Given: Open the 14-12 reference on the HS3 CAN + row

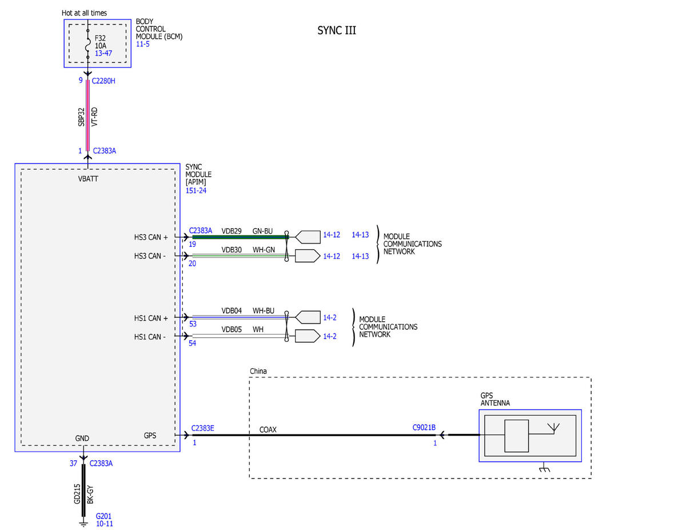Looking at the screenshot, I should [x=332, y=235].
